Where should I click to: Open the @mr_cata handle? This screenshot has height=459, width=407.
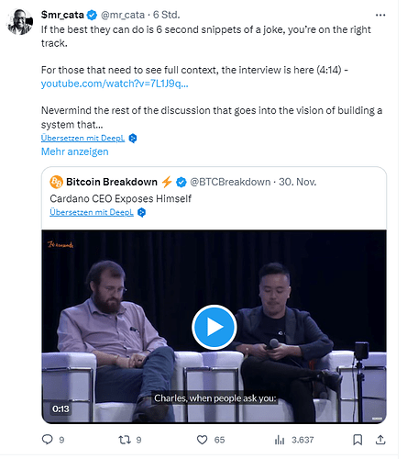coord(123,15)
